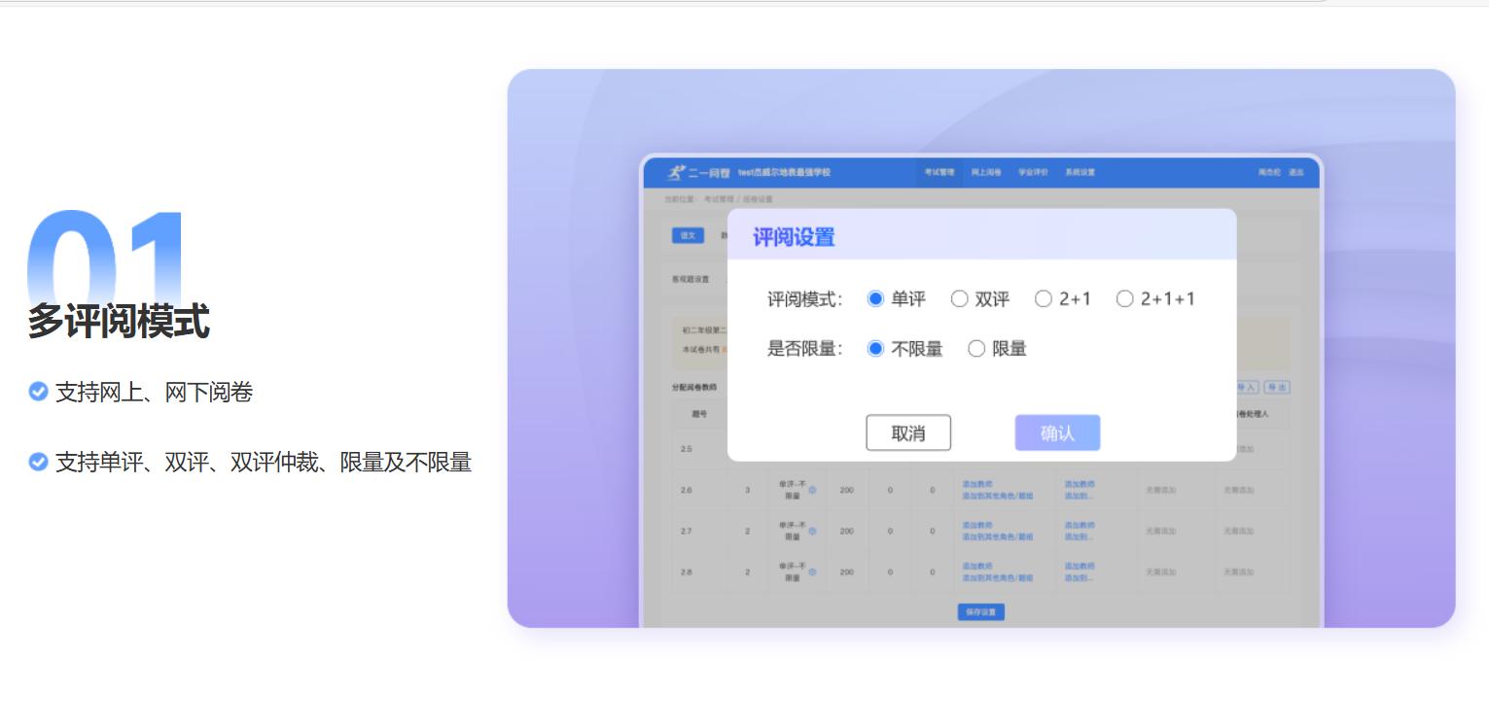
Task: Cancel the 评阅设置 dialog
Action: coord(908,433)
